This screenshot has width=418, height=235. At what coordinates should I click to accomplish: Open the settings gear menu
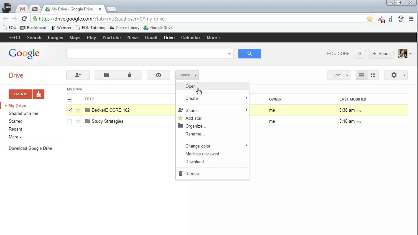[396, 75]
